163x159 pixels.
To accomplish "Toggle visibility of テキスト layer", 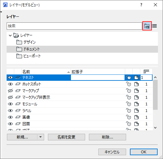I will (10, 78).
